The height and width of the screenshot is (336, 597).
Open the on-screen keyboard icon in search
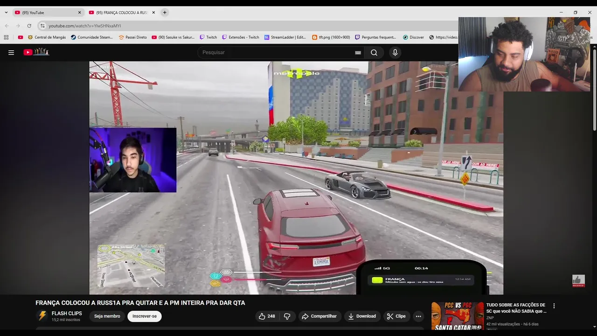click(x=358, y=53)
